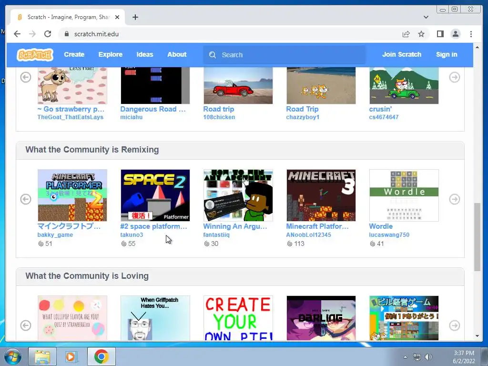Viewport: 488px width, 366px height.
Task: Open Windows Start menu
Action: [13, 357]
